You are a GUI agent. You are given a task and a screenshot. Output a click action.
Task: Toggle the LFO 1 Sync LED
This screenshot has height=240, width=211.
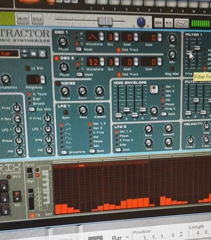(65, 112)
